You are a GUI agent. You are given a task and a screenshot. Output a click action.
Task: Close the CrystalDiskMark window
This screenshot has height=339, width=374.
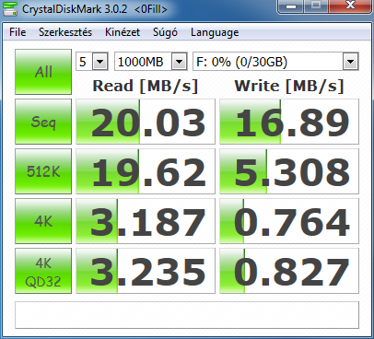pos(350,6)
